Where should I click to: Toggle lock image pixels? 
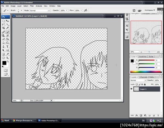coord(139,84)
